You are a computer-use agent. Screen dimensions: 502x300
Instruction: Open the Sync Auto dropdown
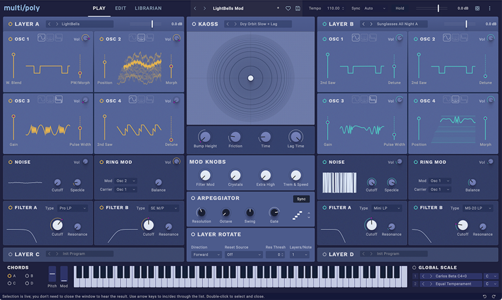click(x=374, y=8)
